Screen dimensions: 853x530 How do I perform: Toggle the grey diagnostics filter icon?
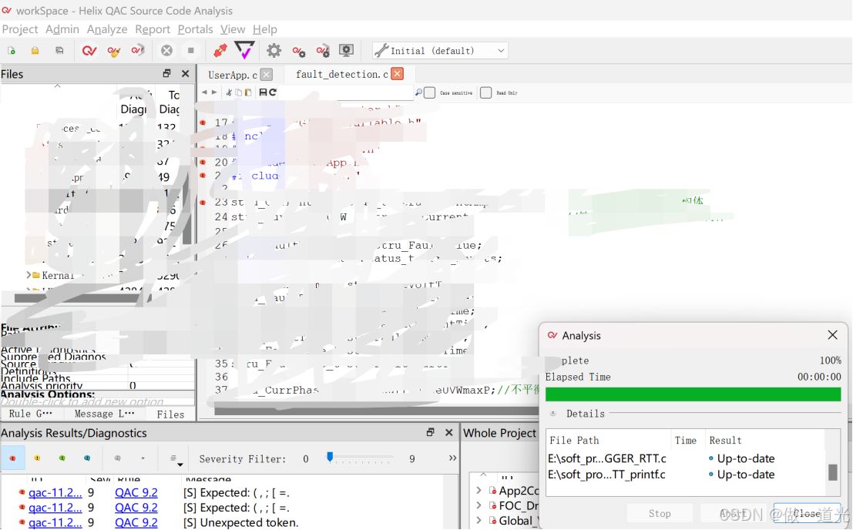click(x=117, y=458)
